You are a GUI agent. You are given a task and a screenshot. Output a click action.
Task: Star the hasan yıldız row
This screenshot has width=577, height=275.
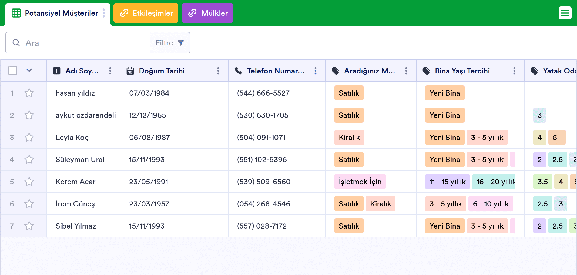tap(29, 93)
